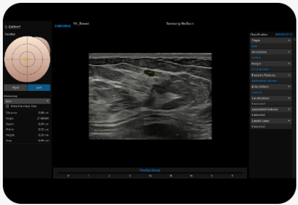
Task: Open the Shape dropdown
Action: tap(271, 40)
